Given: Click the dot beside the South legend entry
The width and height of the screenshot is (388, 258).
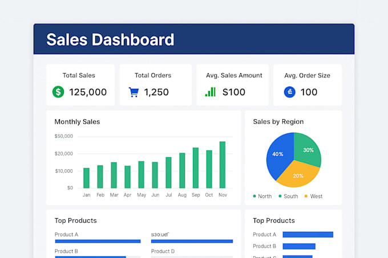Looking at the screenshot, I should point(280,196).
